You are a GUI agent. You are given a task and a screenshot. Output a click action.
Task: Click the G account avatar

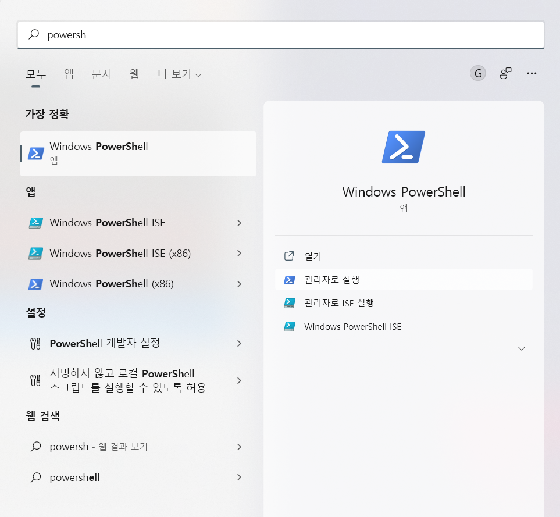pos(478,73)
